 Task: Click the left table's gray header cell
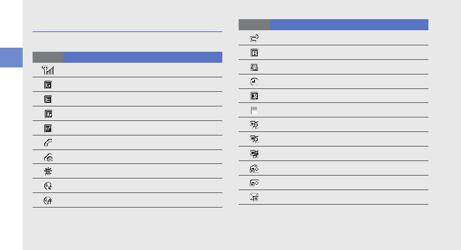48,57
